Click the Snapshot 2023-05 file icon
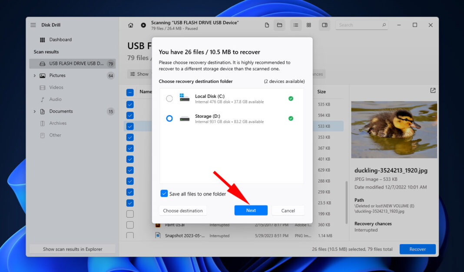The image size is (464, 272). pos(158,236)
